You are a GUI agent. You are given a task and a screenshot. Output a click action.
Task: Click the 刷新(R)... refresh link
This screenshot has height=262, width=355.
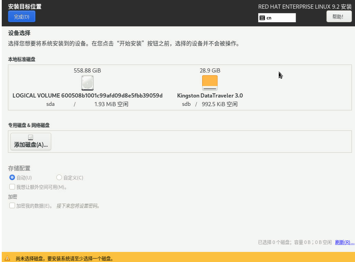[x=345, y=242]
